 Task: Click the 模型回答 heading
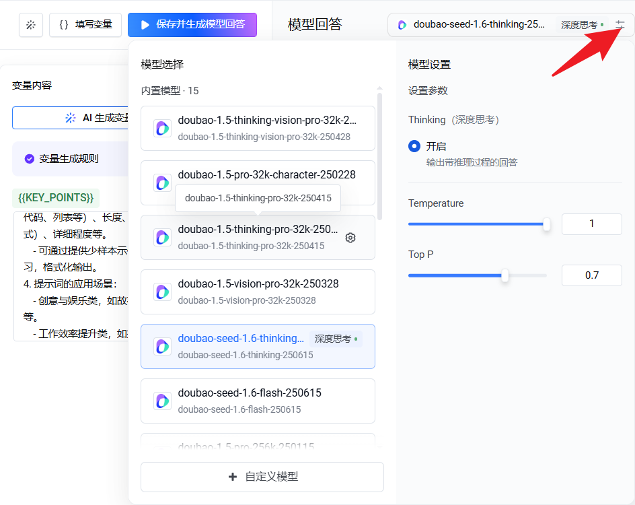[x=315, y=25]
